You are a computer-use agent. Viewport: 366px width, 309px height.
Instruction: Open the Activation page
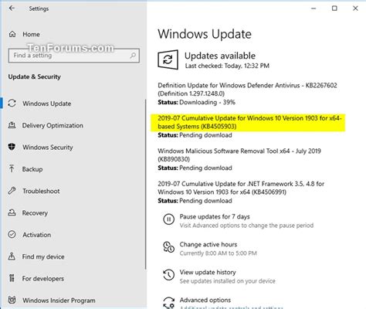[x=37, y=235]
